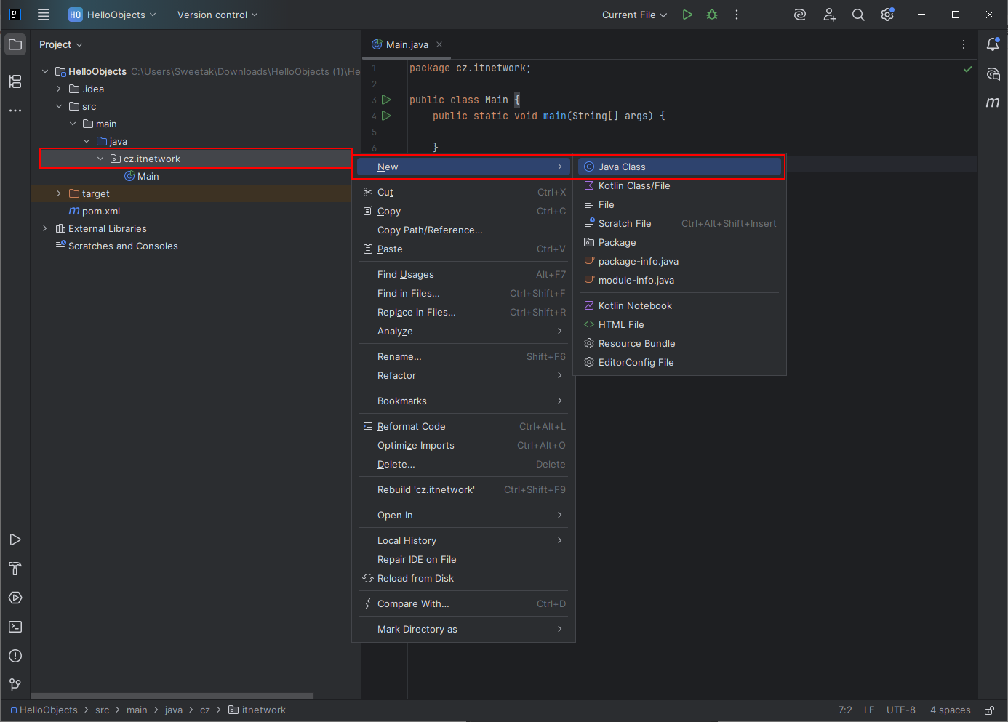This screenshot has height=722, width=1008.
Task: Click the green inspection checkmark in the editor
Action: coord(967,69)
